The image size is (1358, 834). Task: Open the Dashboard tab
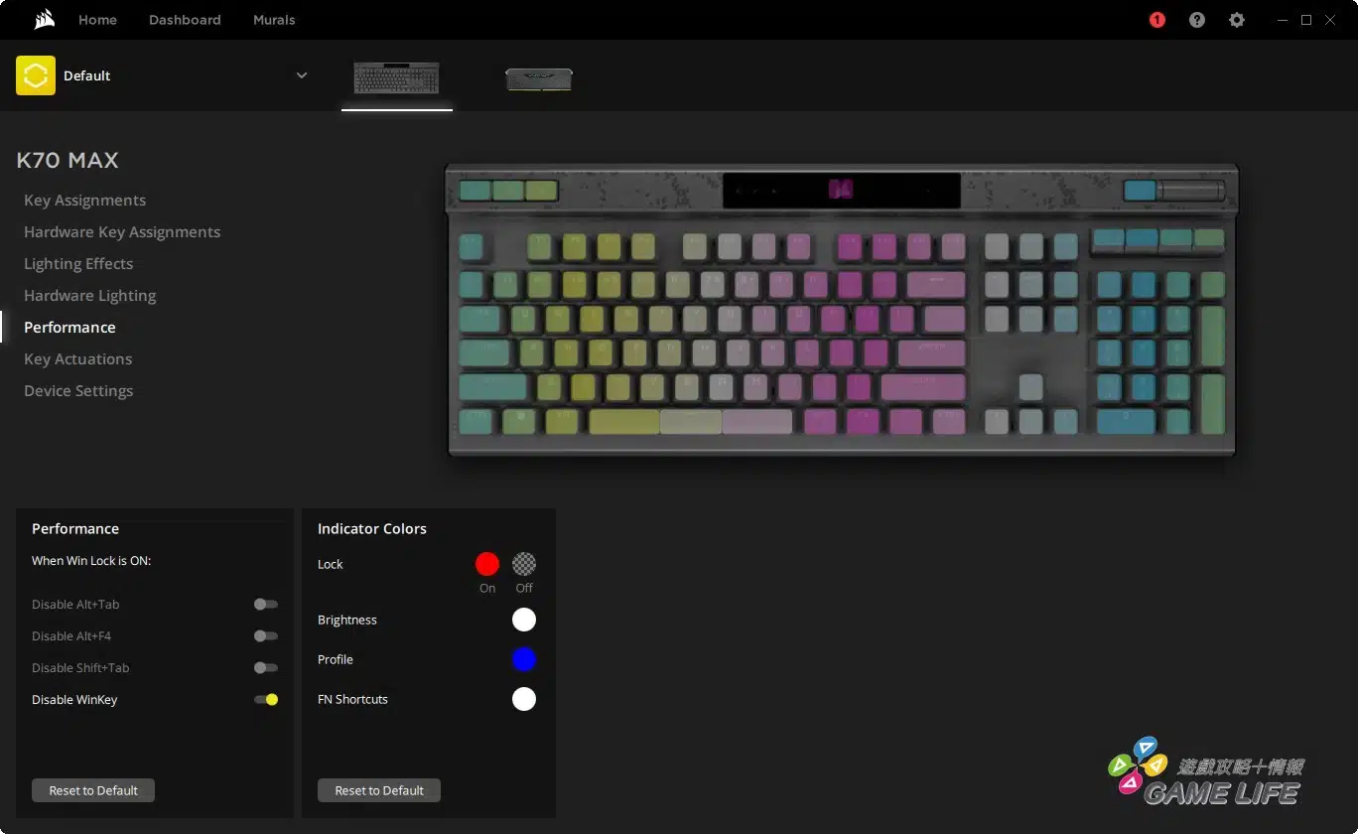[x=185, y=20]
